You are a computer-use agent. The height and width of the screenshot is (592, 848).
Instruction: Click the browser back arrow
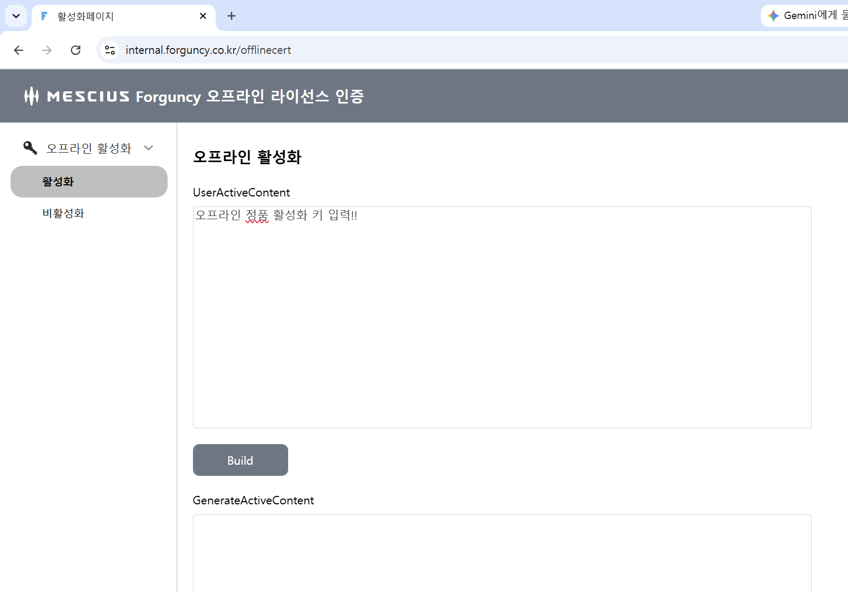pos(19,50)
